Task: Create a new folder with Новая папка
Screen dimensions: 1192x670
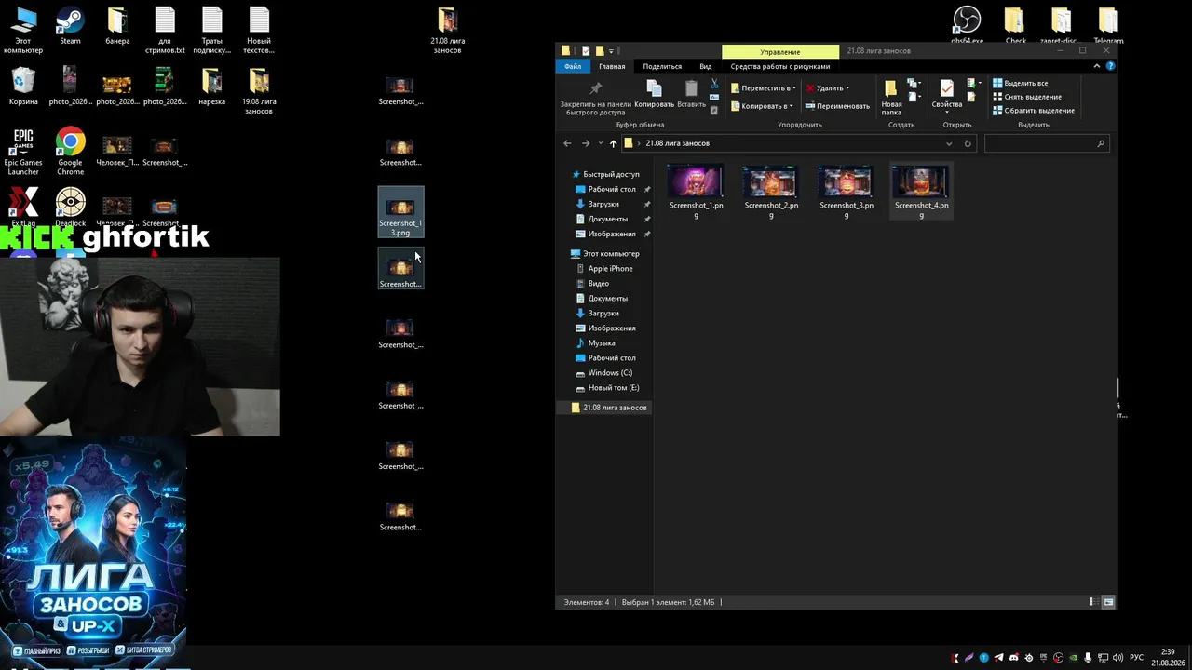Action: point(891,97)
